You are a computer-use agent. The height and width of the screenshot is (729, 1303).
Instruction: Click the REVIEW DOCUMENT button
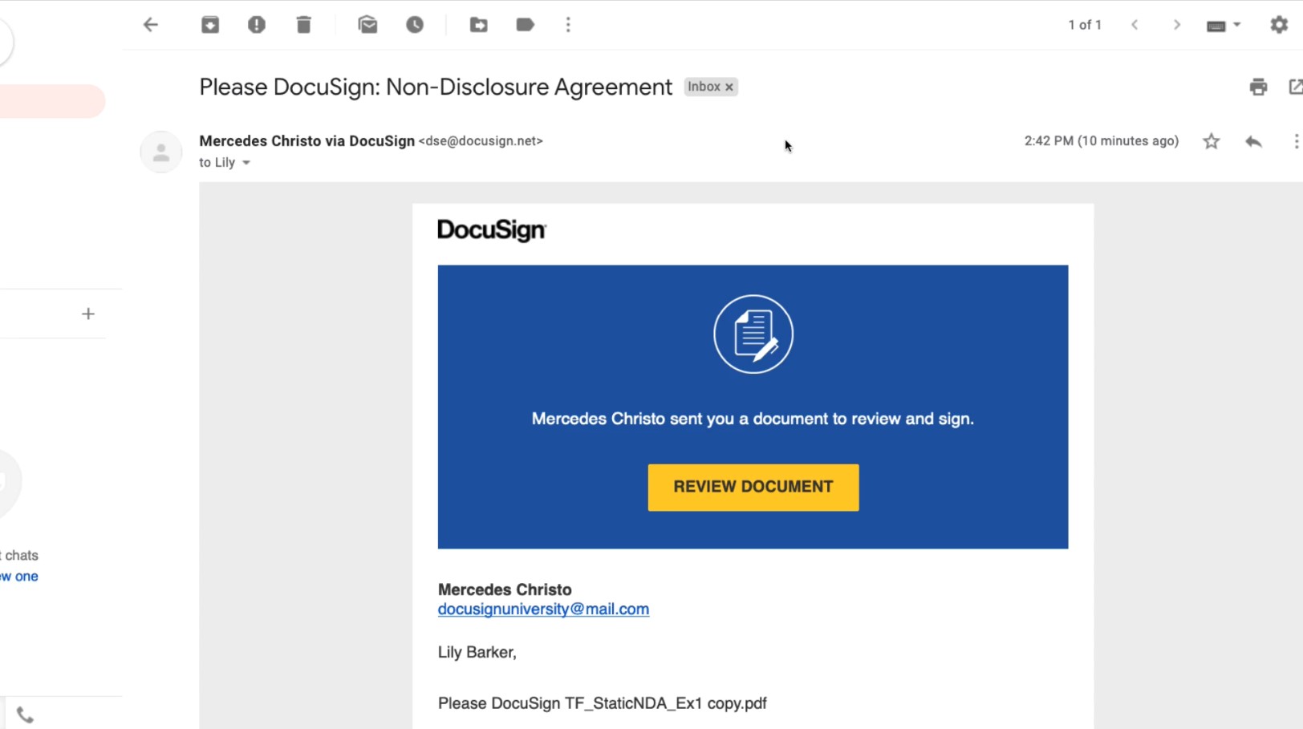753,487
